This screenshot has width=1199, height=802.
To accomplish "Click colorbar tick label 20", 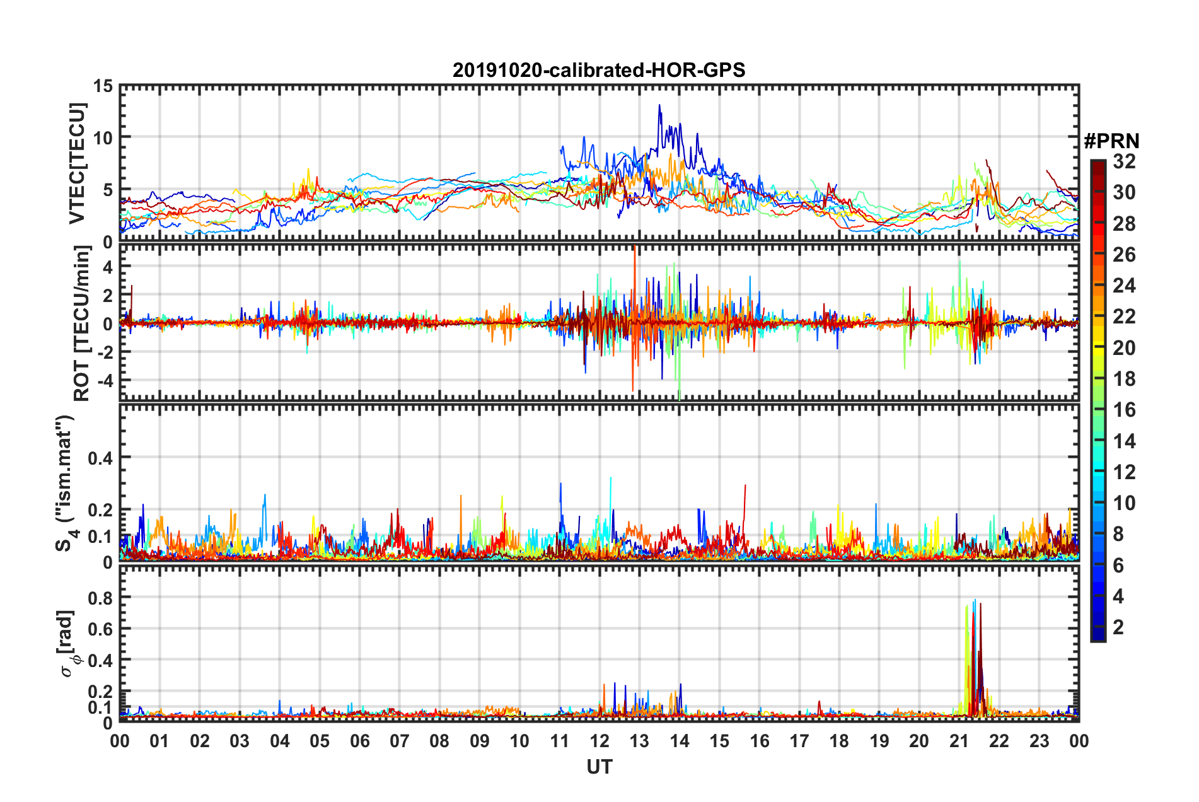I will tap(1124, 348).
